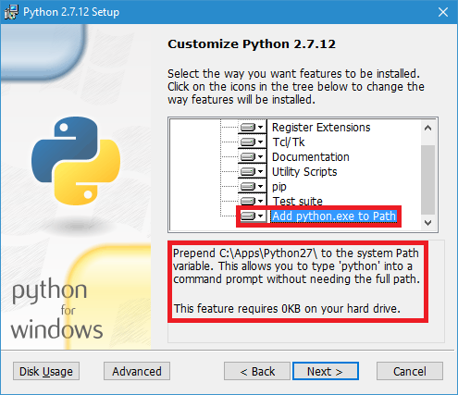
Task: Cancel the Python setup
Action: [410, 371]
